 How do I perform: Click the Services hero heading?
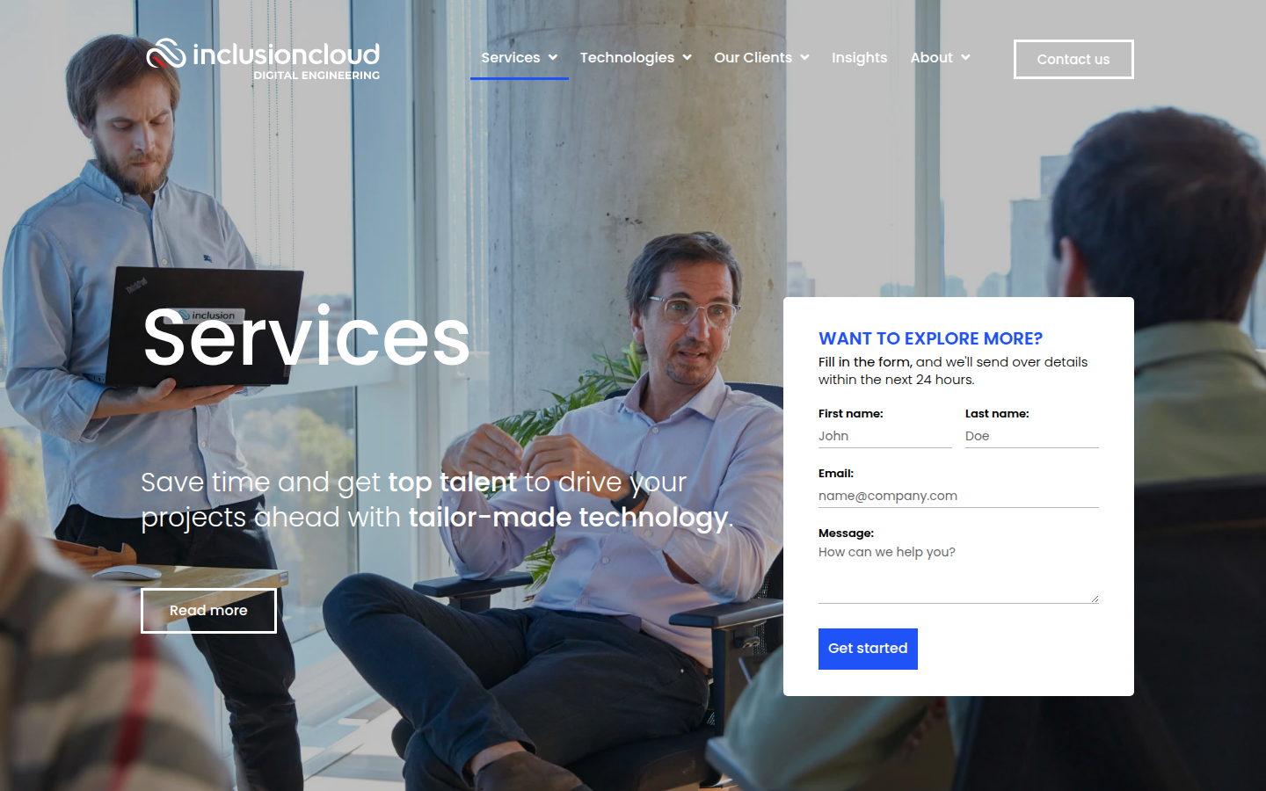[307, 338]
